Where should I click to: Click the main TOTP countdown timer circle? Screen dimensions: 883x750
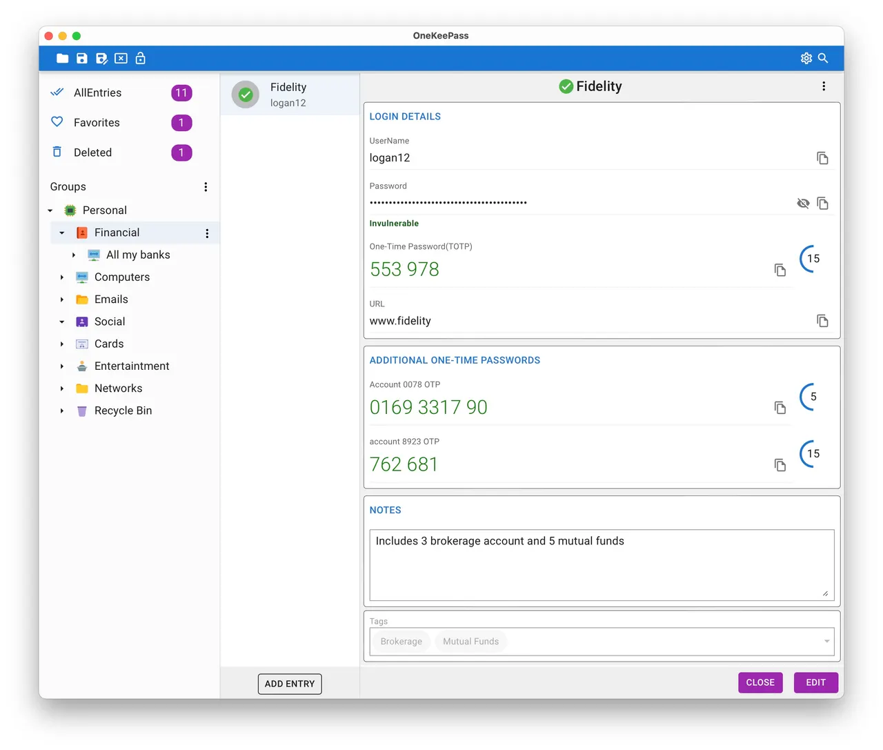(813, 259)
